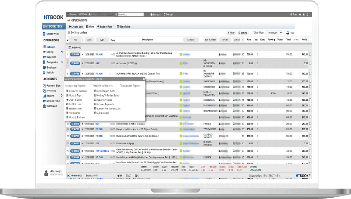The width and height of the screenshot is (351, 199).
Task: Switch to the Region Rate tab
Action: 105,27
